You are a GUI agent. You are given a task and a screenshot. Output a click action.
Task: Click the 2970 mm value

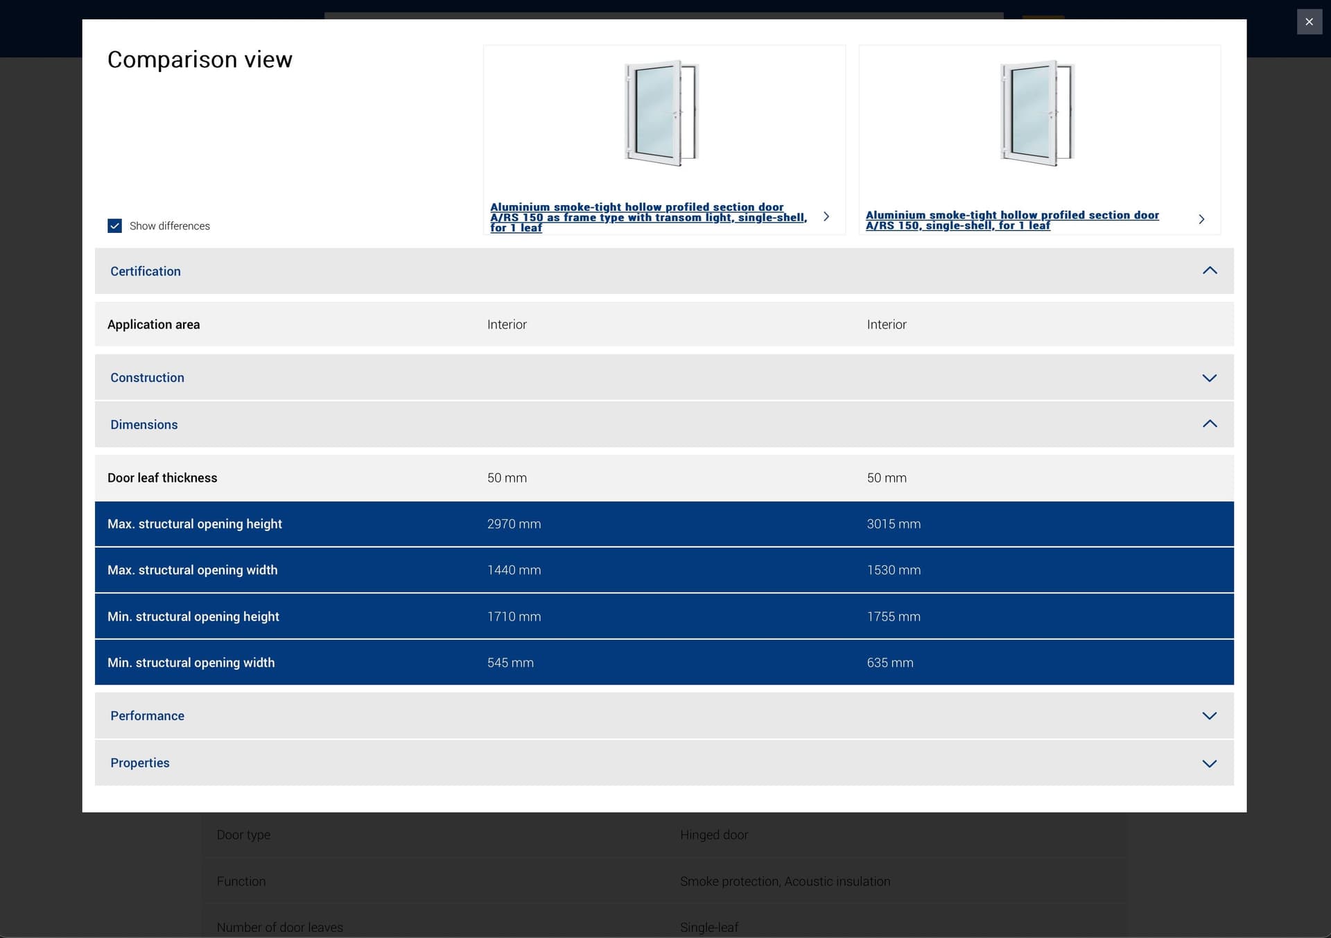coord(514,524)
